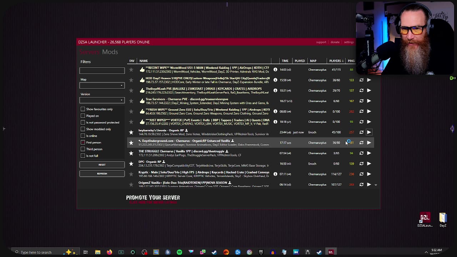Toggle the First person filter checkbox
The width and height of the screenshot is (457, 257).
pyautogui.click(x=83, y=142)
